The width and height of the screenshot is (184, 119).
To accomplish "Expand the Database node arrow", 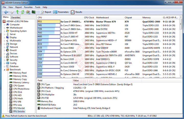I will [x=4, y=67].
